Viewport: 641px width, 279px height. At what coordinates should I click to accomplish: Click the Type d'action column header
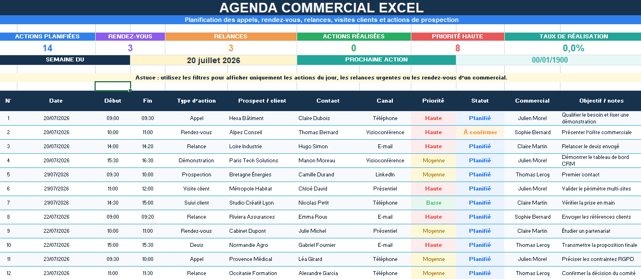(x=196, y=101)
